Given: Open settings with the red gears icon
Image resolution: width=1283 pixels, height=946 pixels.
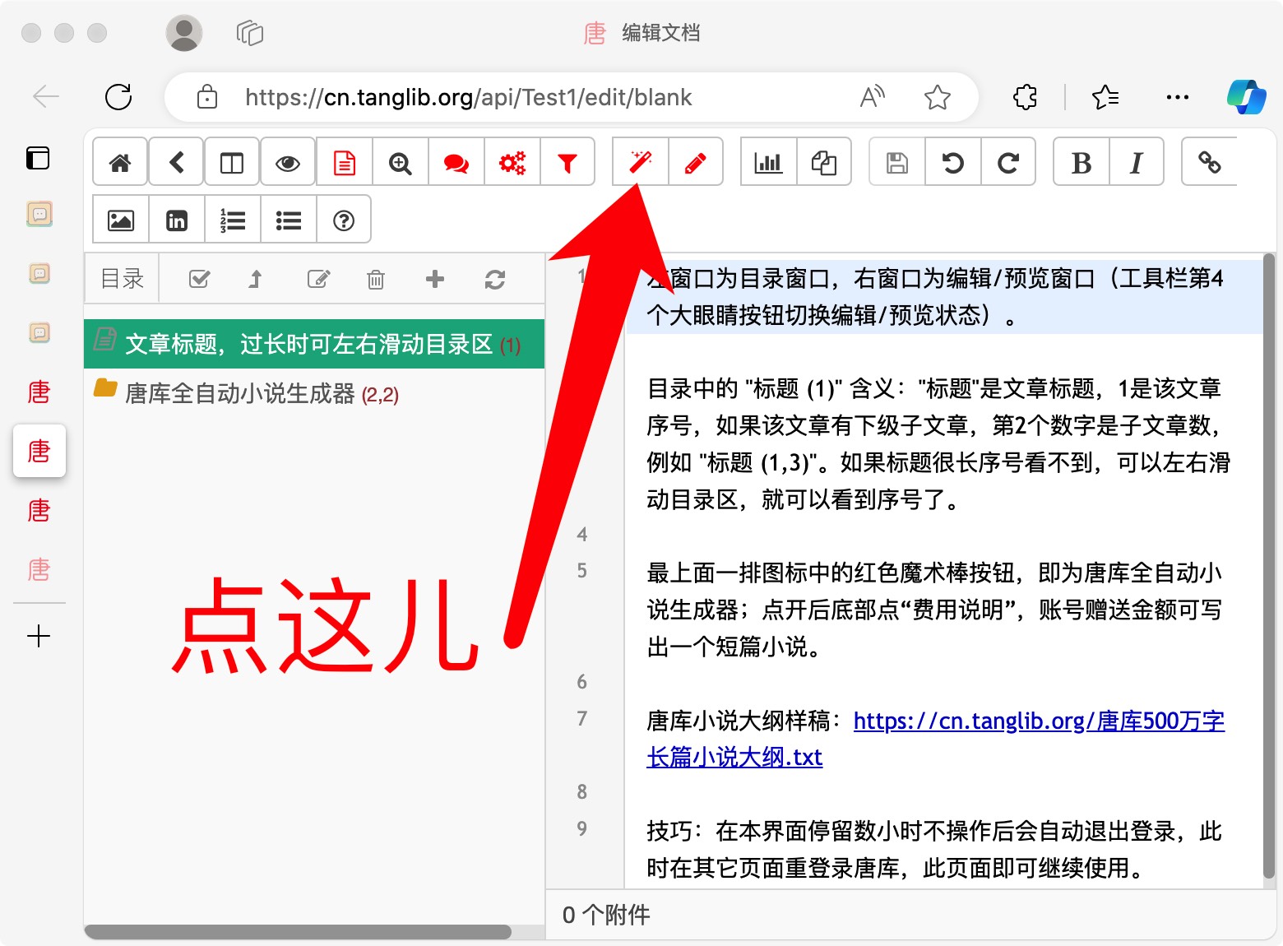Looking at the screenshot, I should (512, 162).
